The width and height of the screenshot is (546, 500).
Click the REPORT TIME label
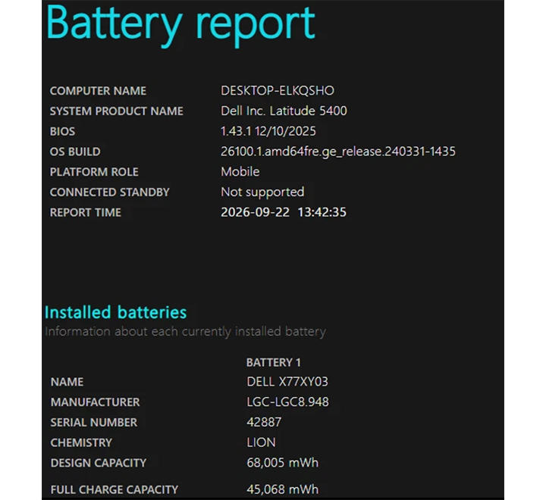pos(86,212)
